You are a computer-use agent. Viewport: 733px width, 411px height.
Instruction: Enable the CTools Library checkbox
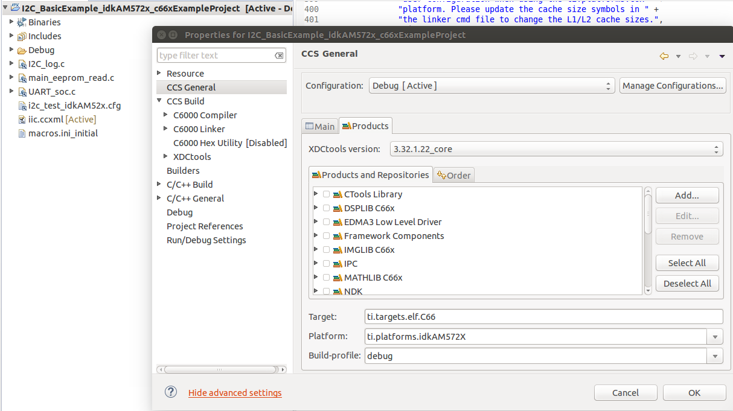coord(327,194)
